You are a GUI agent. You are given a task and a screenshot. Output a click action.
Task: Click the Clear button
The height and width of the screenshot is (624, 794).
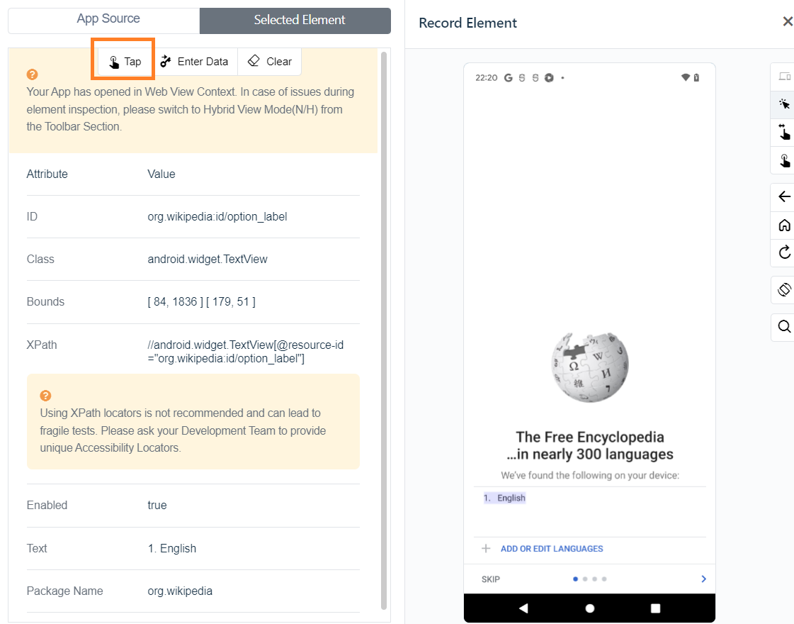(269, 61)
